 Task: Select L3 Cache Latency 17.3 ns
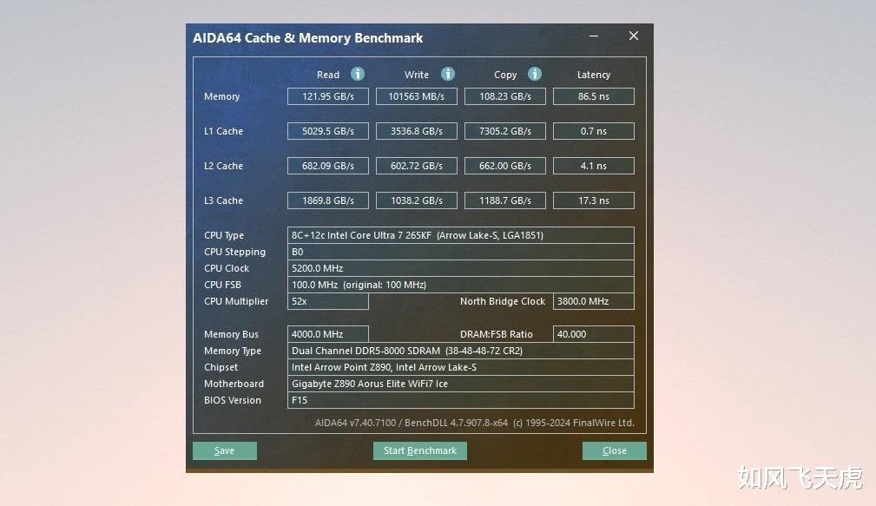click(x=593, y=200)
